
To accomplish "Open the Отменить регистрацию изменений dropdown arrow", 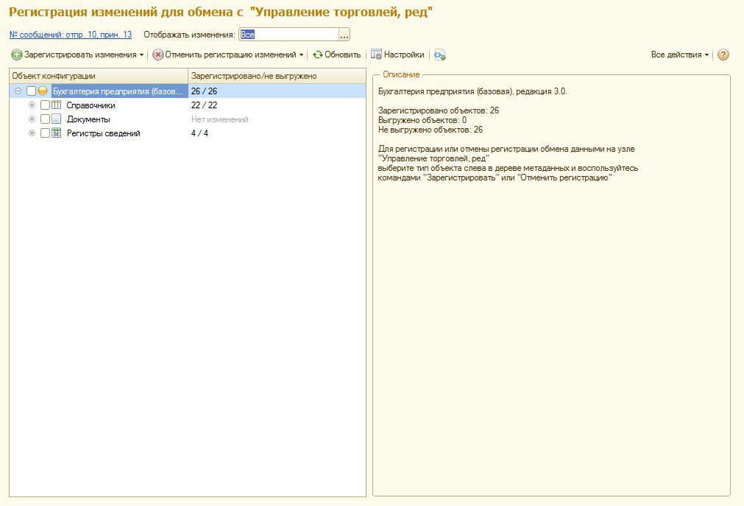I will [x=301, y=55].
